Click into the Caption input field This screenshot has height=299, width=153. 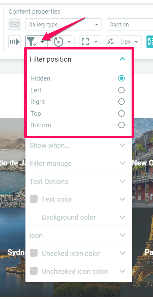pos(130,24)
